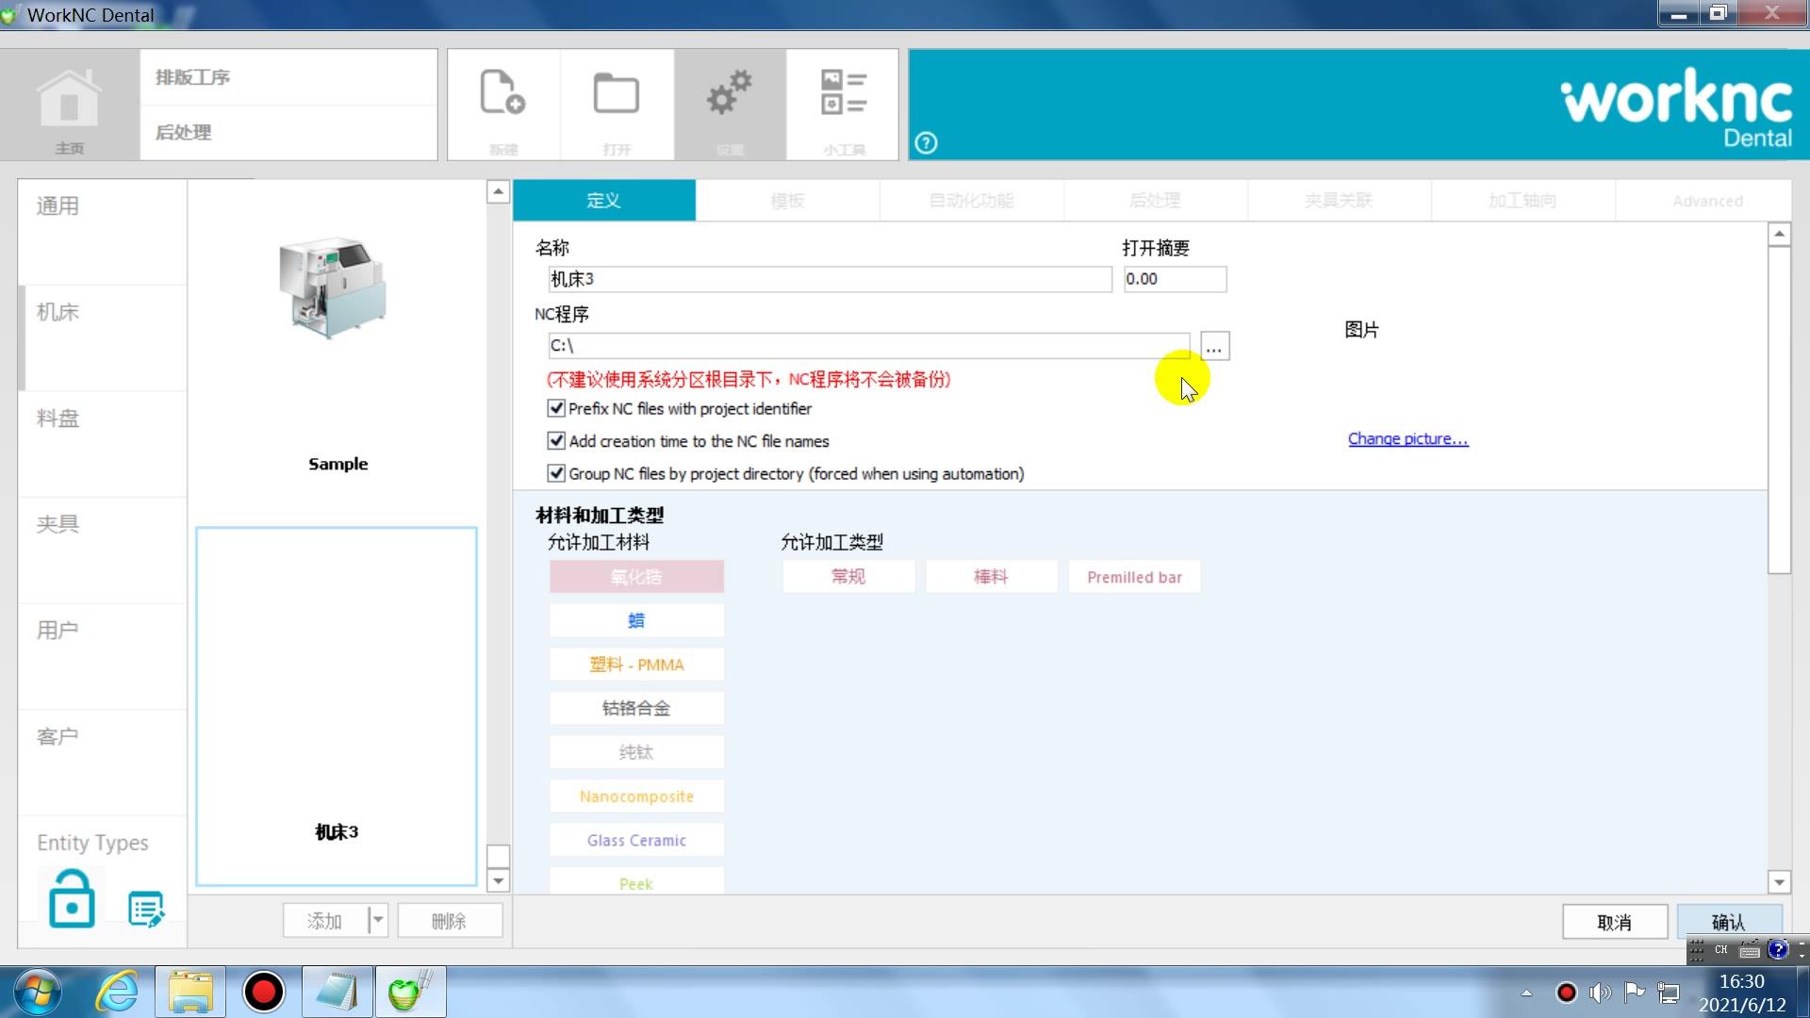Click the 新建 new file icon

pyautogui.click(x=502, y=106)
